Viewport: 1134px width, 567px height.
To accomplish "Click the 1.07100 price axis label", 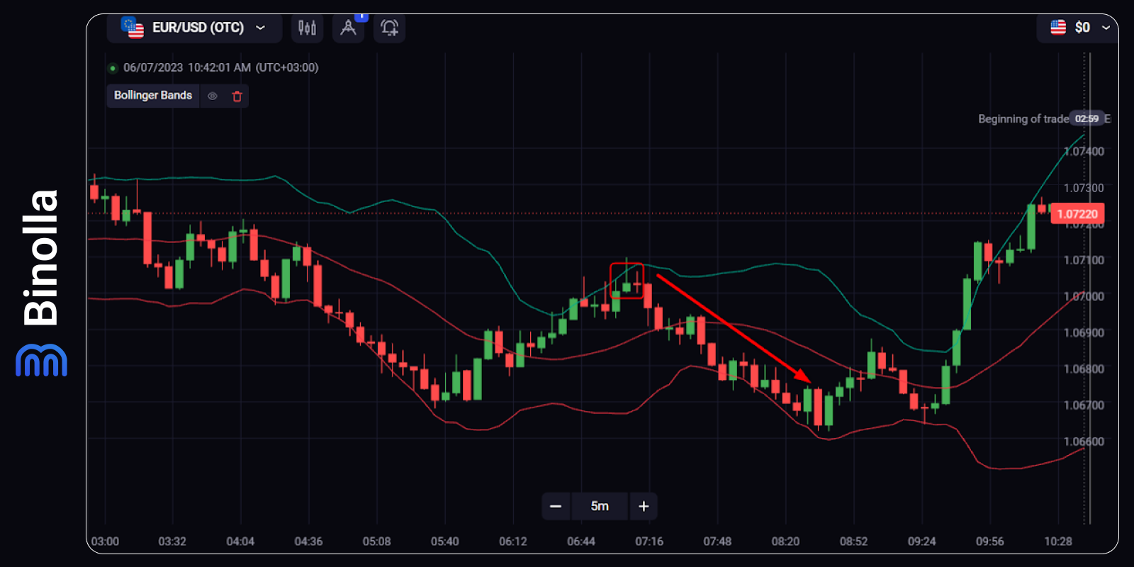I will point(1084,260).
